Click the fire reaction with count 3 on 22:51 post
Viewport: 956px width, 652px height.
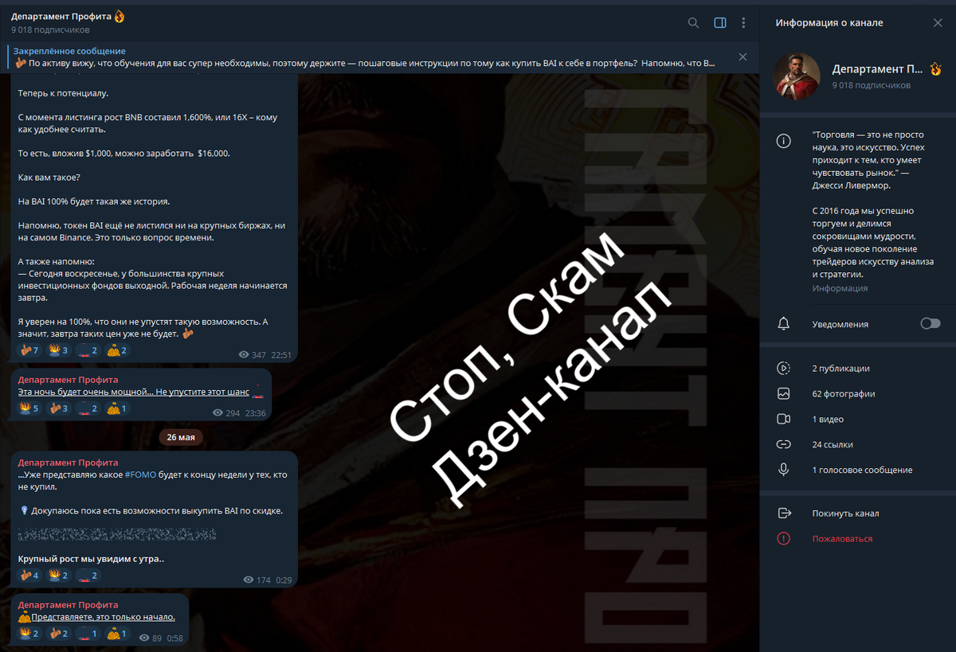tap(60, 350)
